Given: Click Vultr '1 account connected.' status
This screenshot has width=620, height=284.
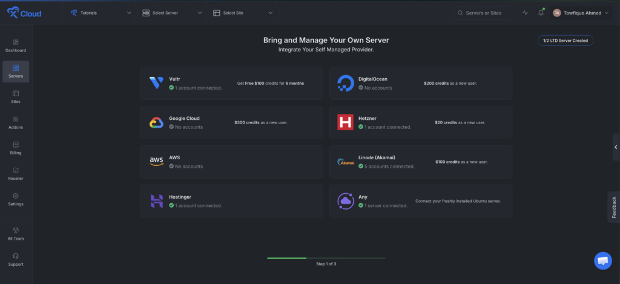Looking at the screenshot, I should pyautogui.click(x=196, y=88).
